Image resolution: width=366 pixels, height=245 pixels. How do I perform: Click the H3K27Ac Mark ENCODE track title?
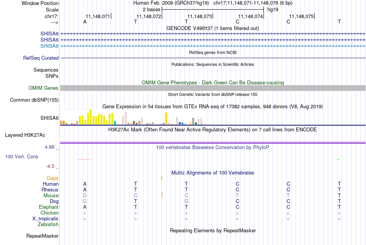[212, 130]
